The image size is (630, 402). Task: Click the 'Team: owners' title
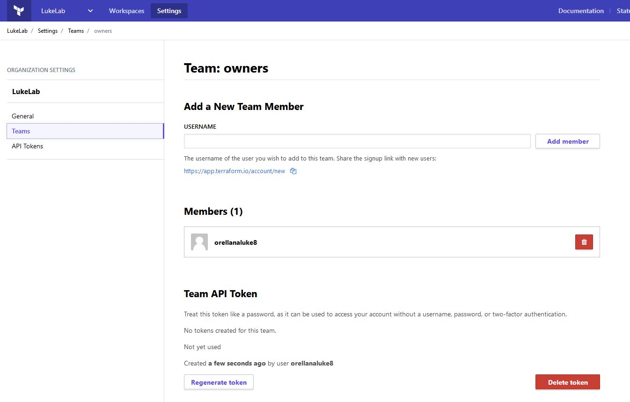tap(226, 68)
